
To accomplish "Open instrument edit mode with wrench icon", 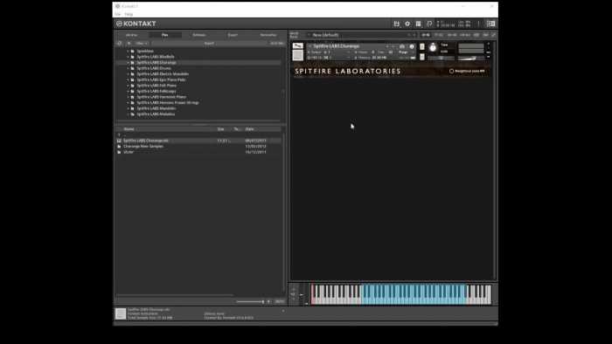I will click(x=298, y=45).
